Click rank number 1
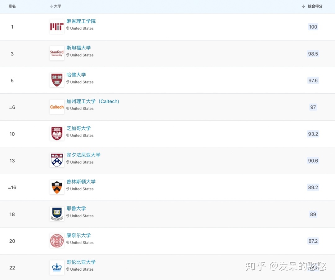This screenshot has height=280, width=335. pos(12,27)
